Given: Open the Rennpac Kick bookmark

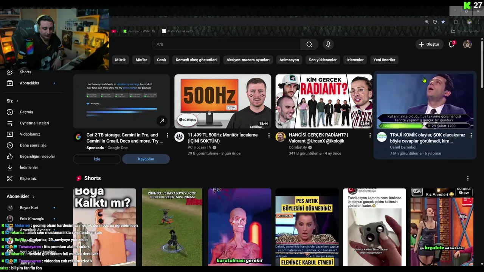Looking at the screenshot, I should pos(140,31).
